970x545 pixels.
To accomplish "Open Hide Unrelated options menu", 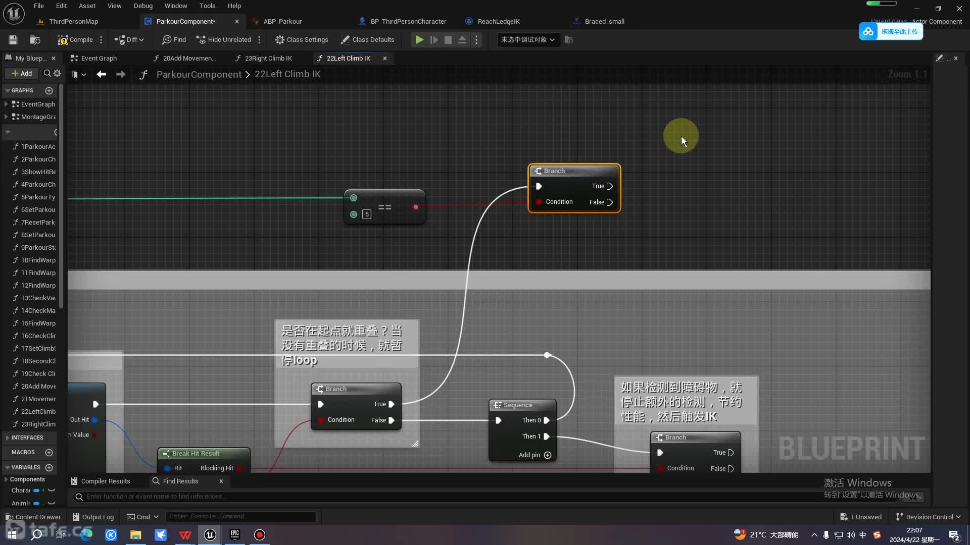I will pos(259,40).
